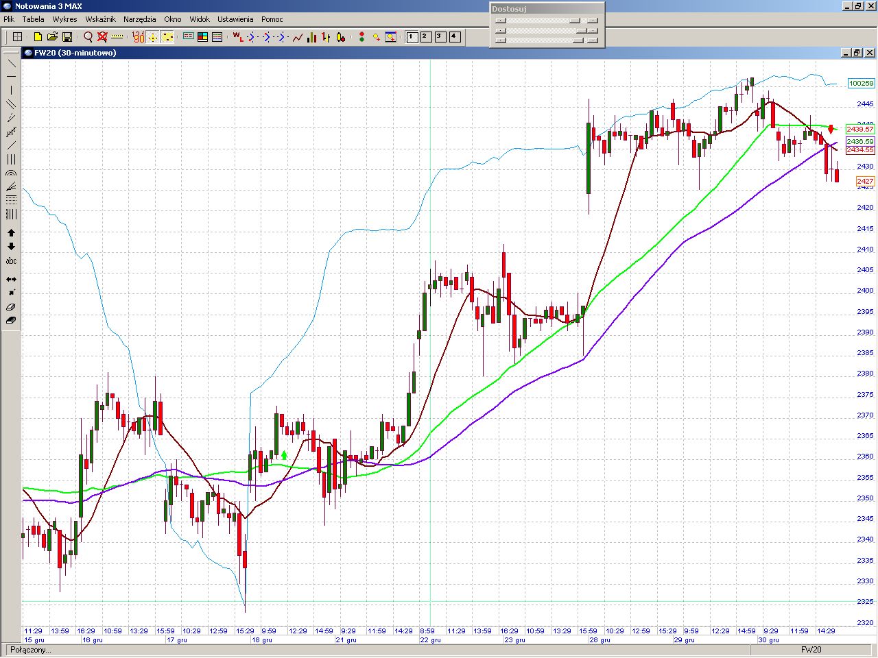Select the vertical line drawing tool

coord(11,90)
